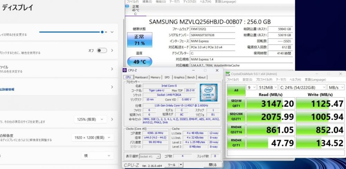This screenshot has height=169, width=346.
Task: Run the RND4K Q32T16 test
Action: (236, 130)
